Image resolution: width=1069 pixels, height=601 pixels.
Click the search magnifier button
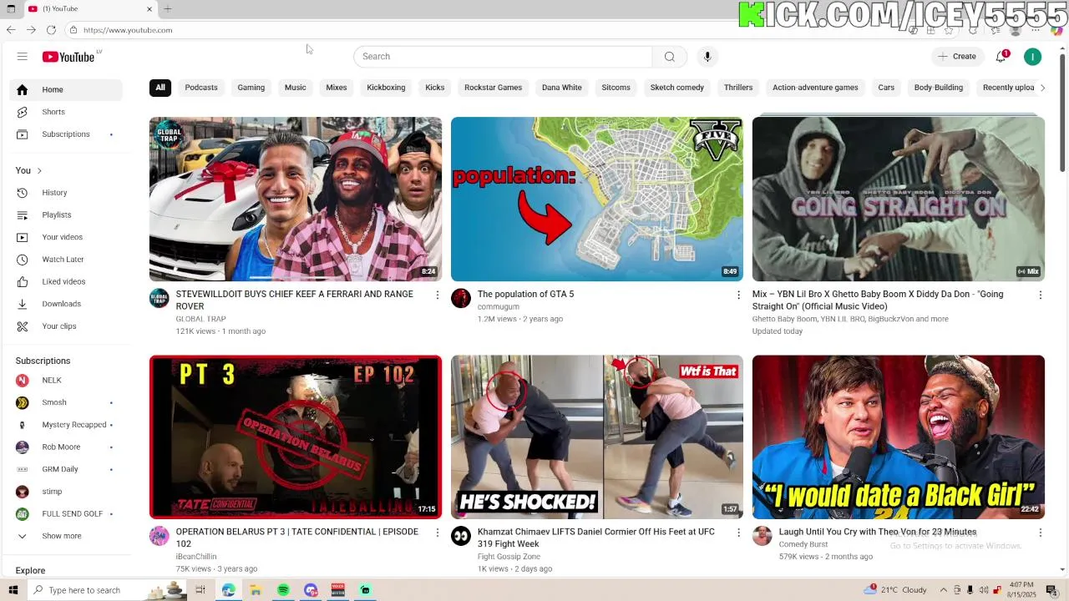click(670, 57)
